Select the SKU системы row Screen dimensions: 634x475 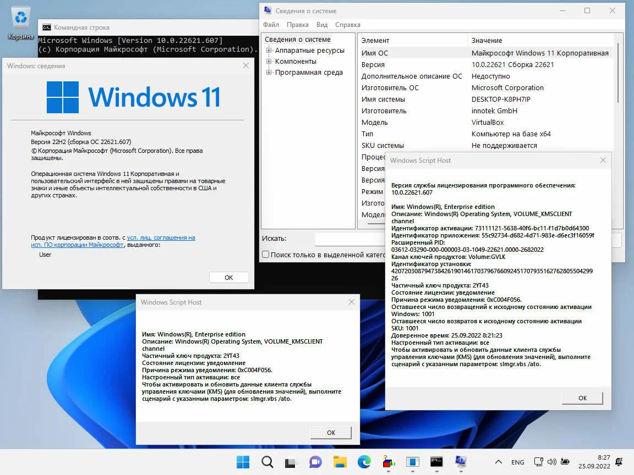485,145
